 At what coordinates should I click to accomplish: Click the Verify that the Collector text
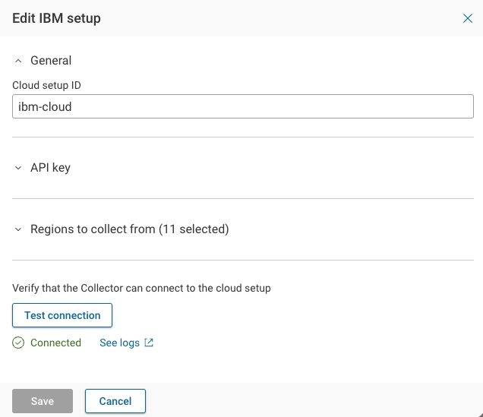tap(141, 289)
